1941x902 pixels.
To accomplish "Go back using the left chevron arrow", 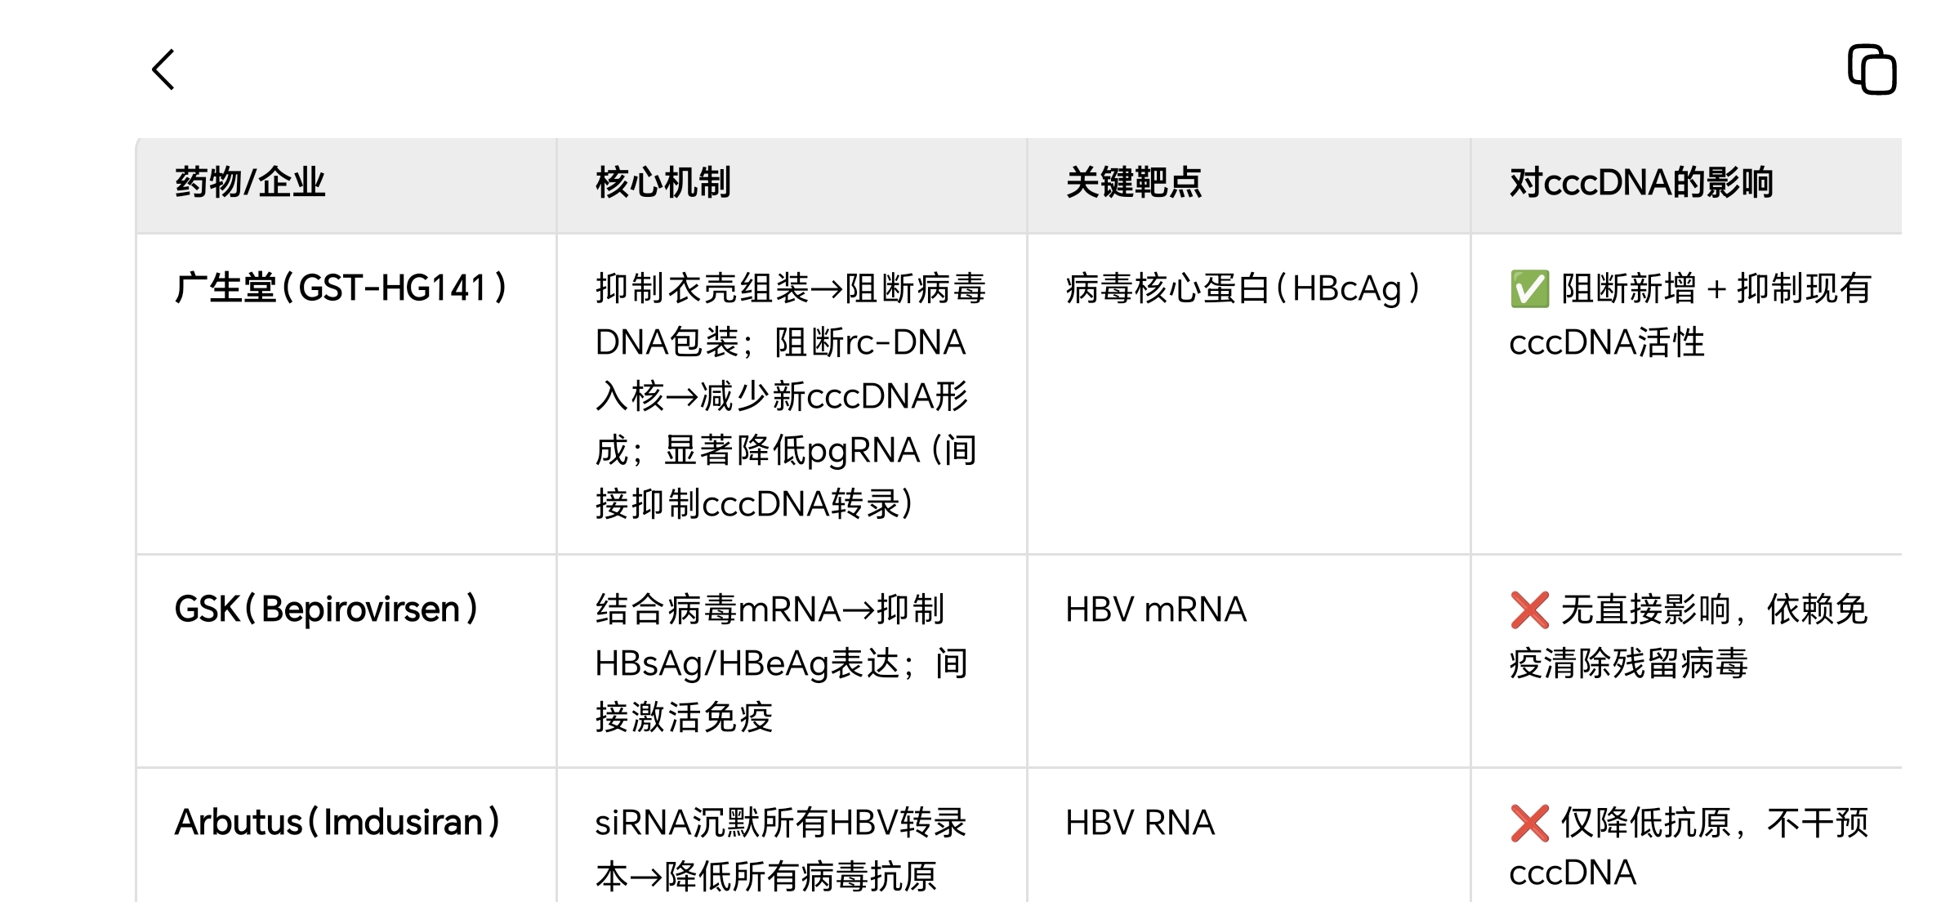I will [x=163, y=69].
